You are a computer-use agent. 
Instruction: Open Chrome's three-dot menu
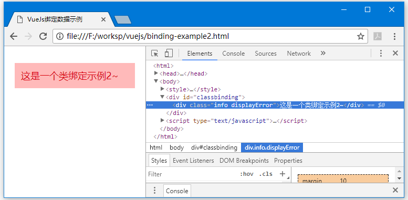click(x=394, y=36)
